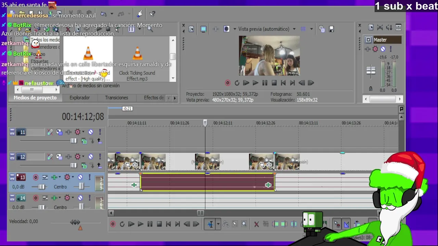Adjust the Master volume fader
Viewport: 438px width, 246px height.
pos(371,71)
